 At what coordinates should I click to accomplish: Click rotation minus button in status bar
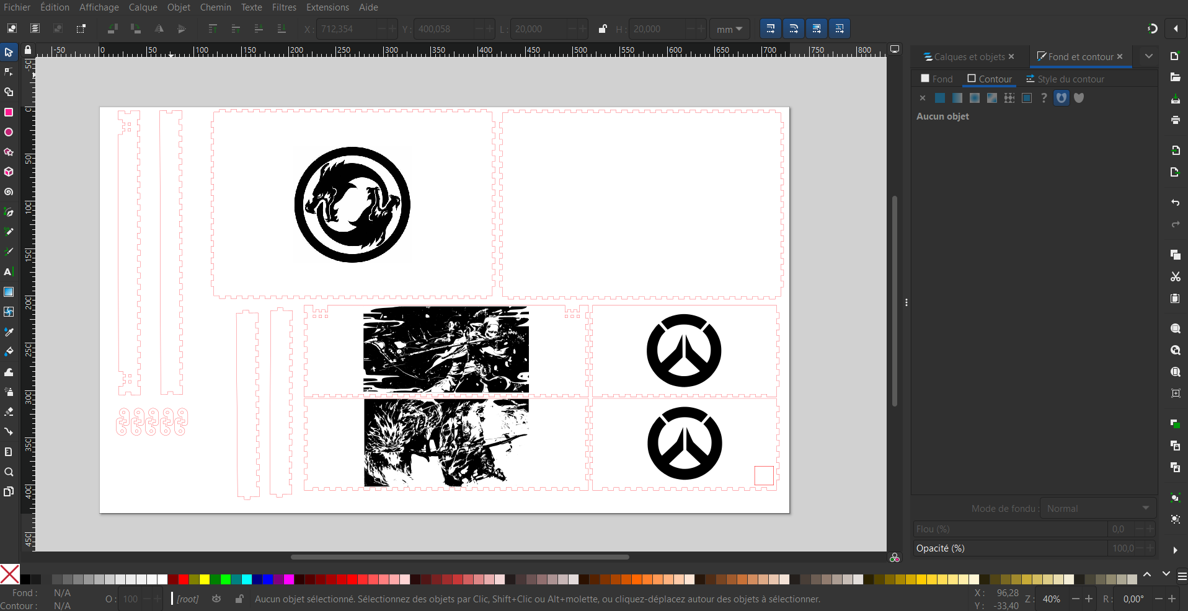(x=1158, y=599)
